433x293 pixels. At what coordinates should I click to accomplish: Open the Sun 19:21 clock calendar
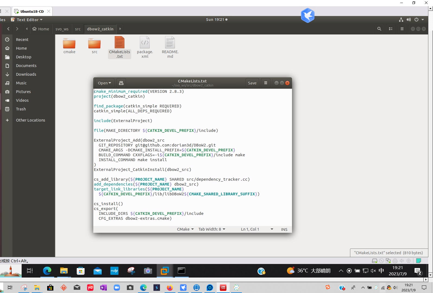(x=217, y=20)
